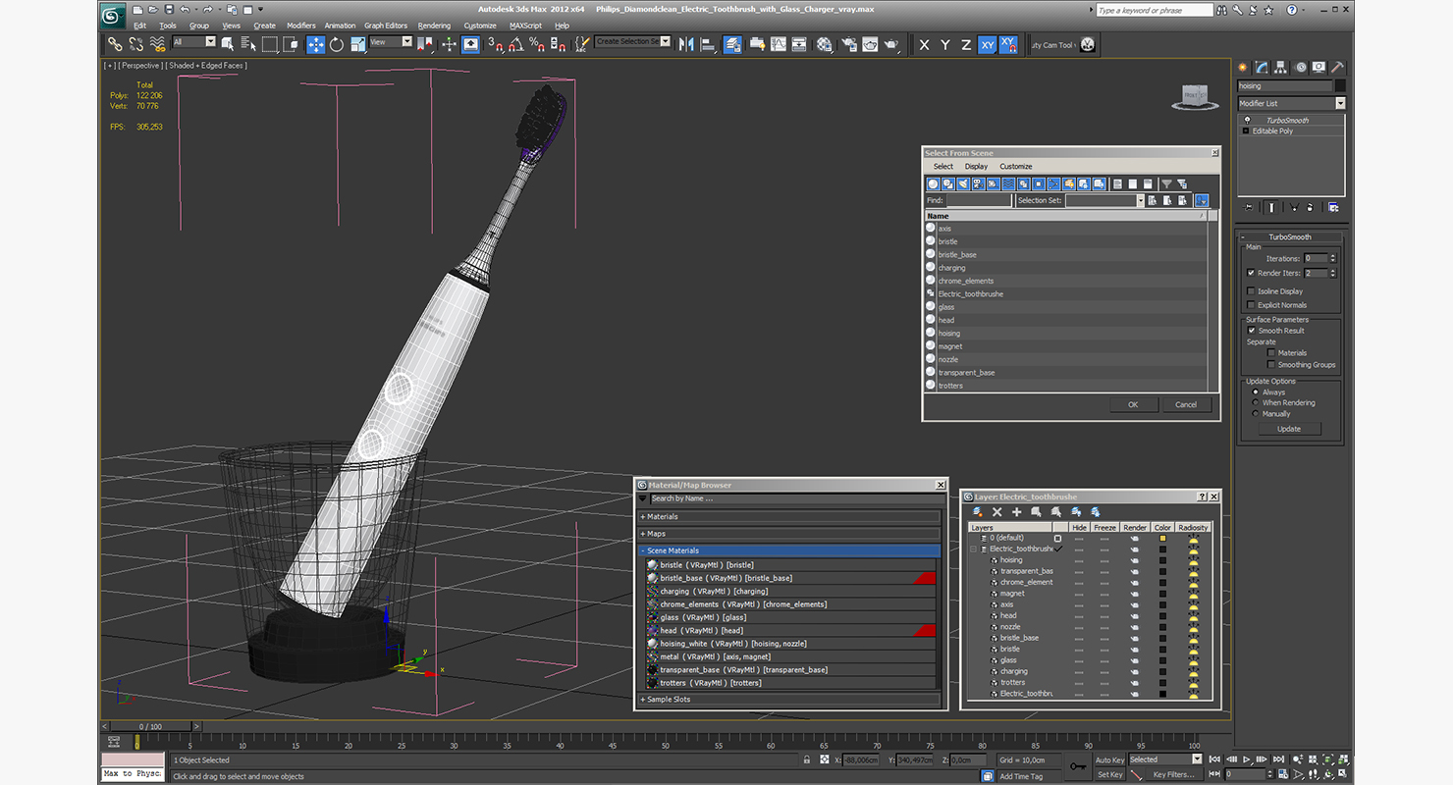Click OK in Select From Scene dialog
Screen dimensions: 1453x785
pos(1133,404)
